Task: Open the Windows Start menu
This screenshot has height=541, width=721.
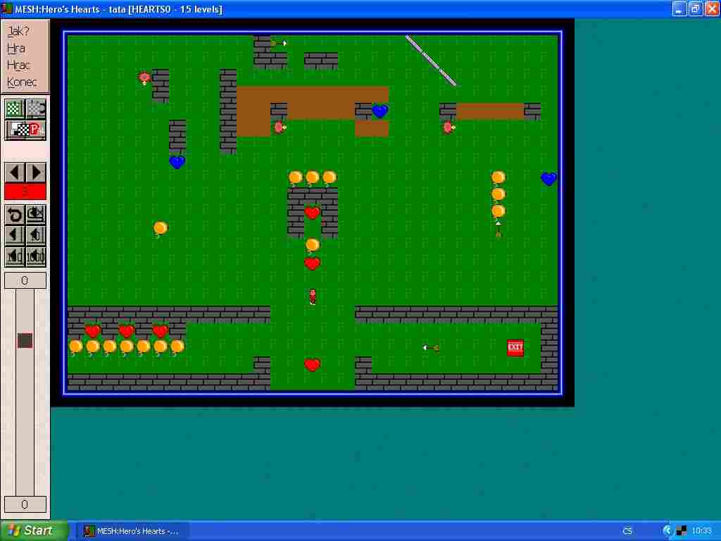Action: tap(34, 530)
